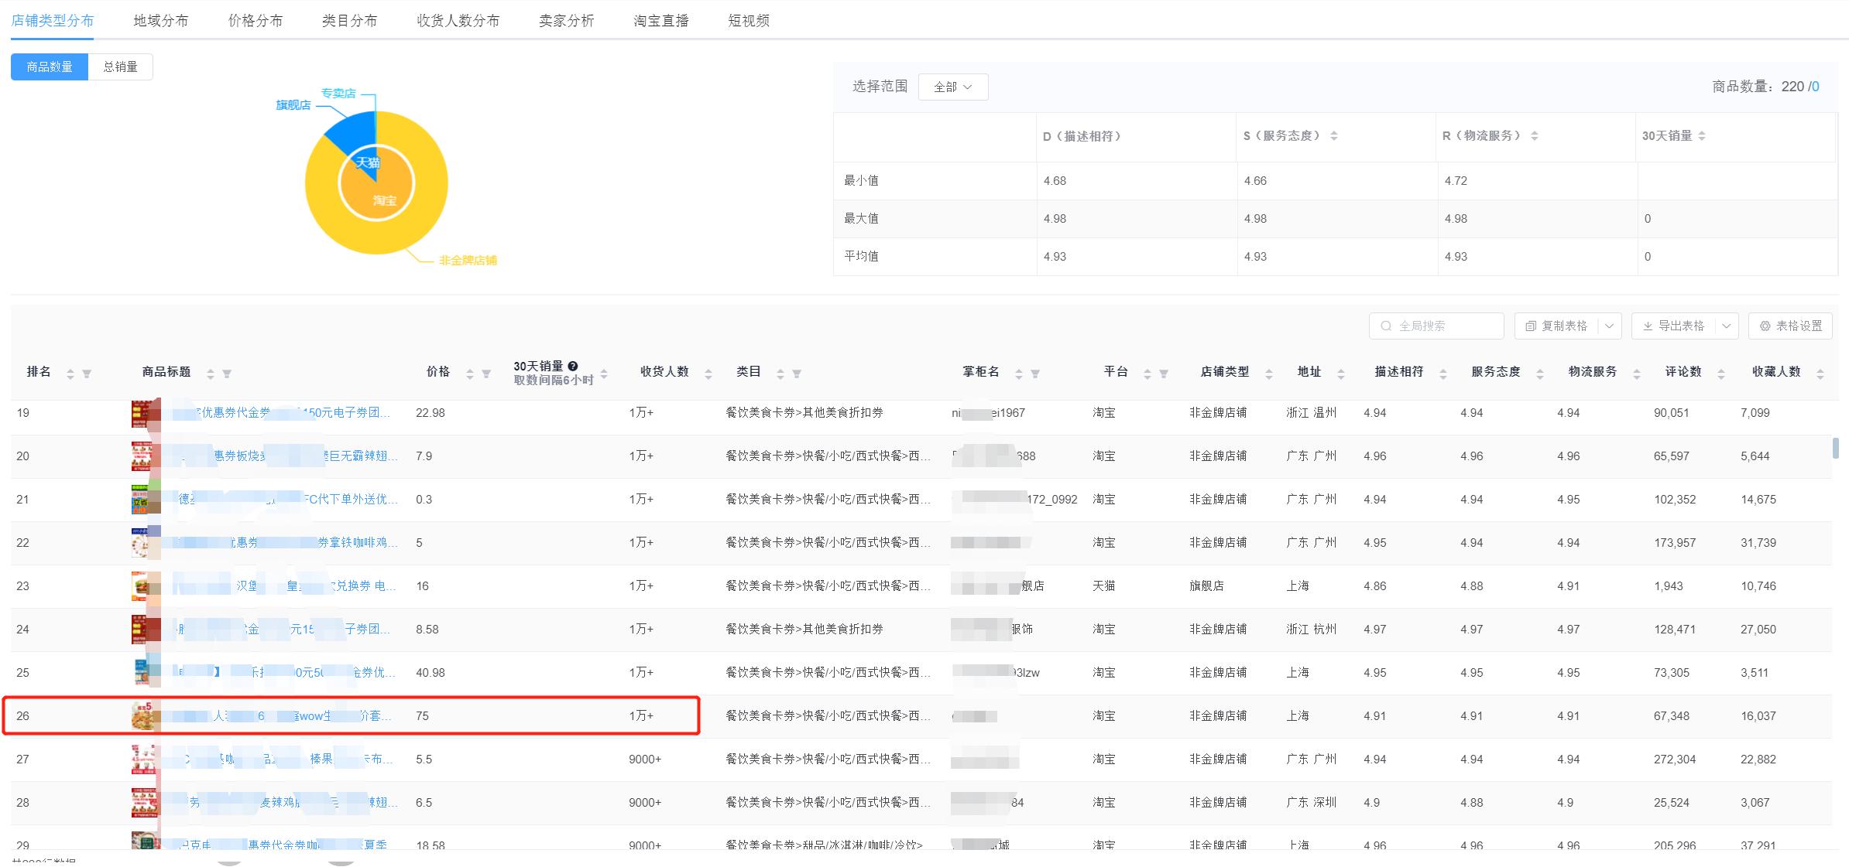This screenshot has height=867, width=1849.
Task: Click the filter funnel on 商品标题 column
Action: coord(227,372)
